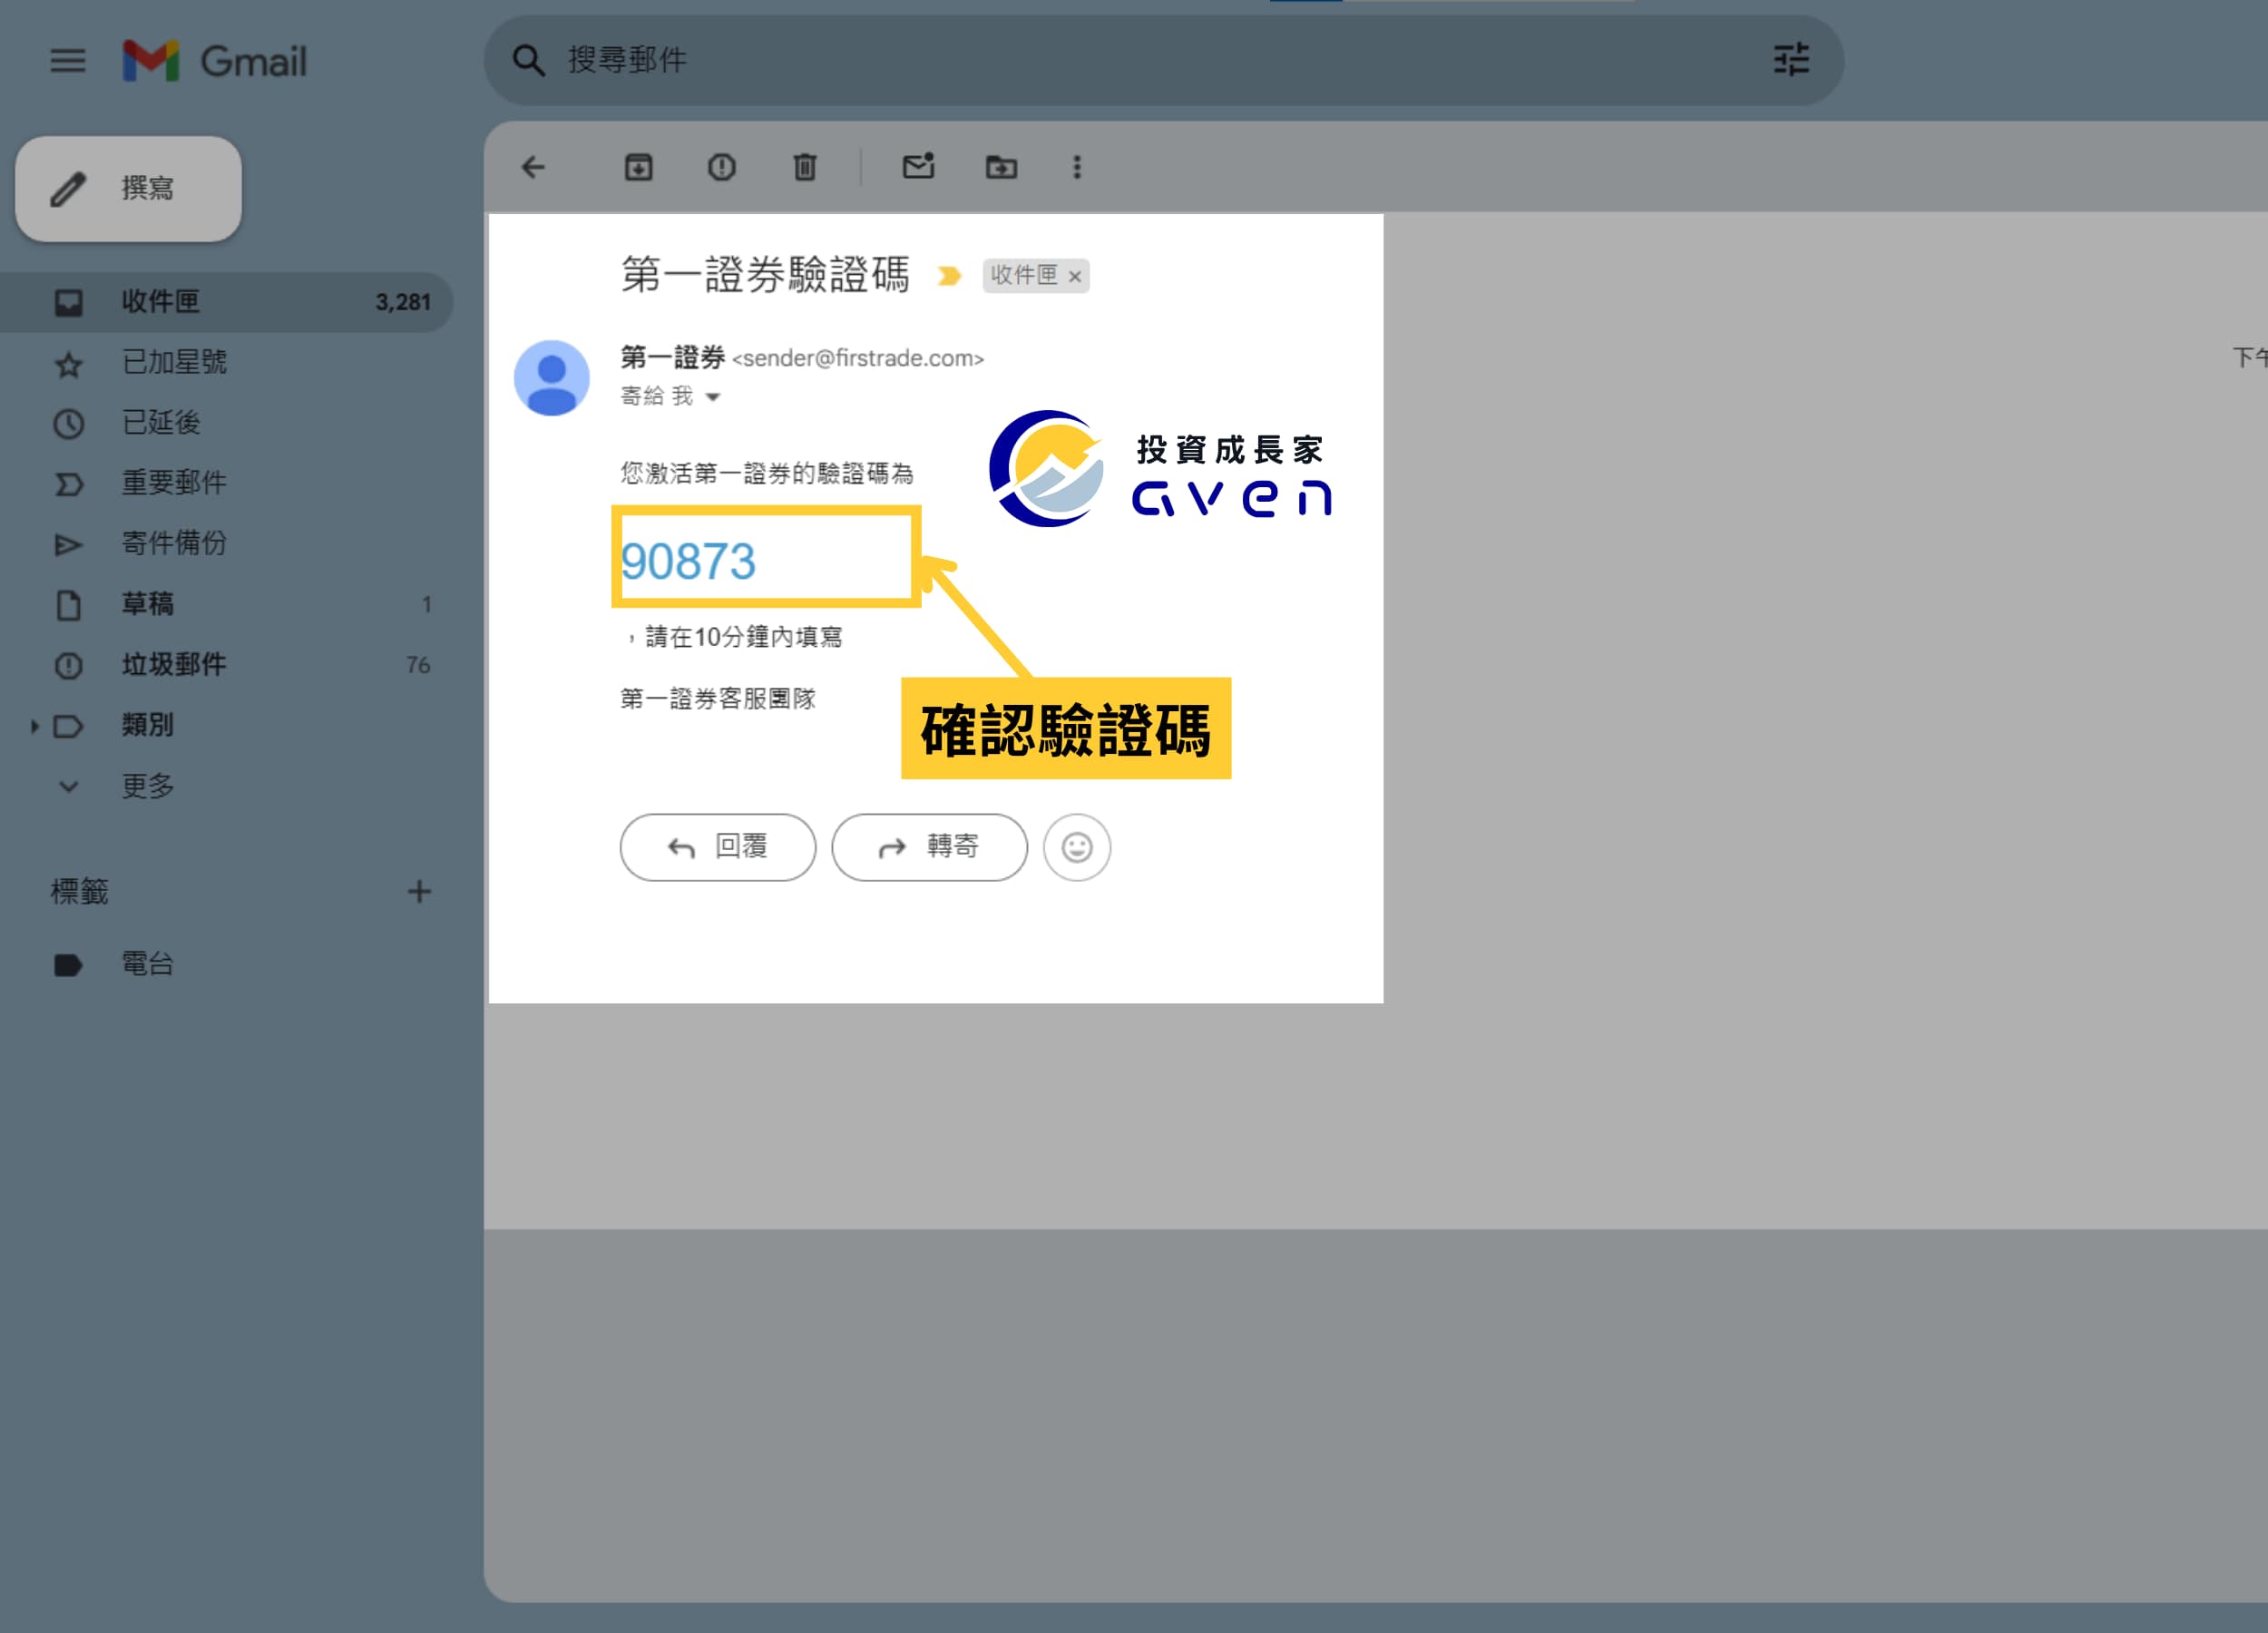
Task: Click the sender avatar picture
Action: tap(552, 378)
